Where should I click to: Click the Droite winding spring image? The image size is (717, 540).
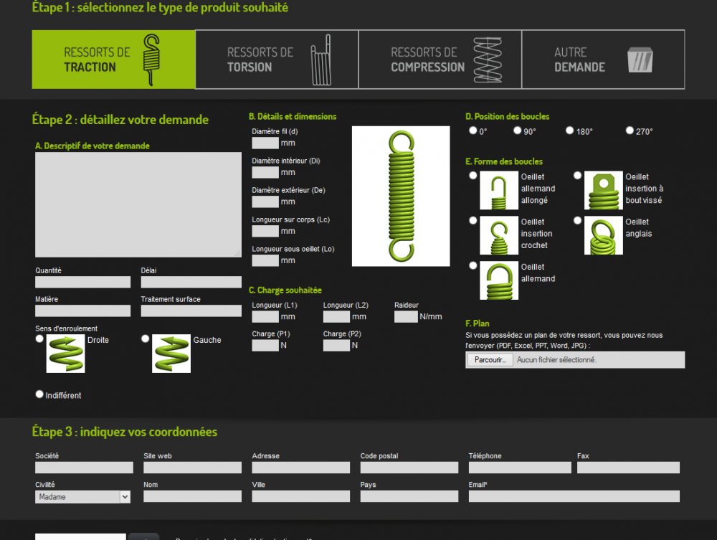click(65, 354)
